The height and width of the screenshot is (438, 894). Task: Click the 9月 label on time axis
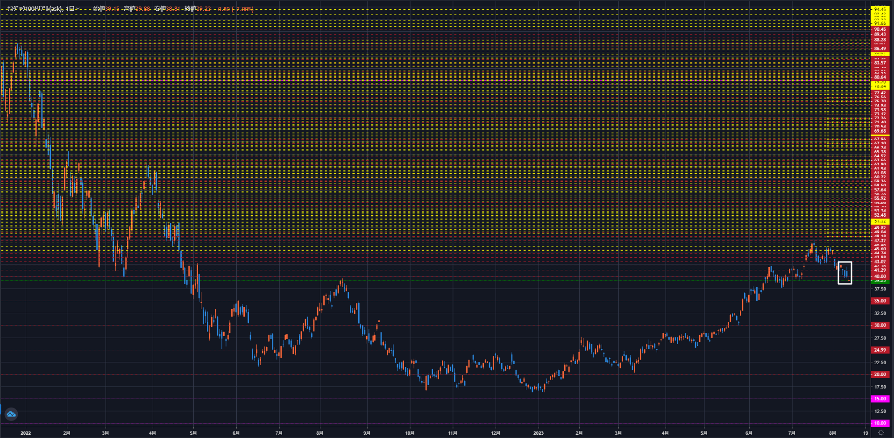367,433
